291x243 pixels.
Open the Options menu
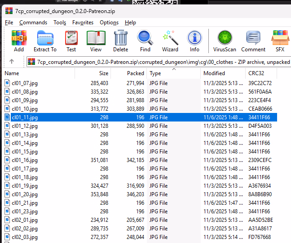[109, 22]
